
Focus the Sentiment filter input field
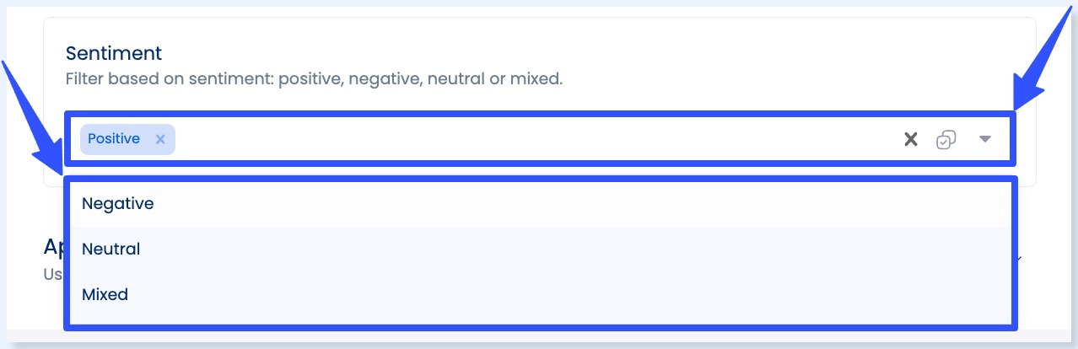(531, 140)
